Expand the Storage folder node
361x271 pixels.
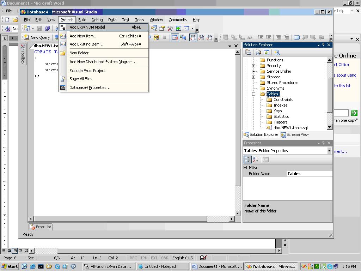point(253,77)
